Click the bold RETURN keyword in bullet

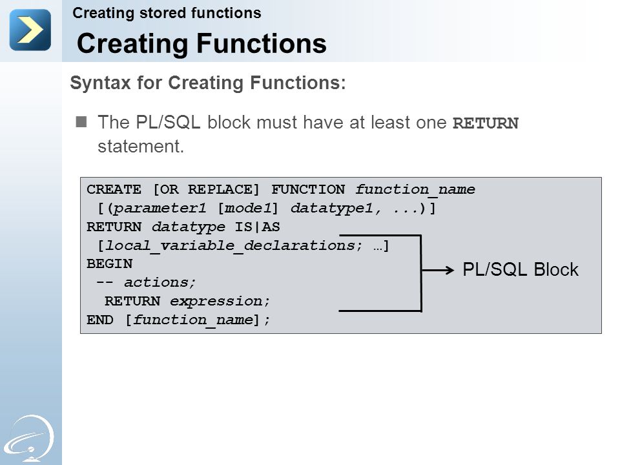click(486, 123)
